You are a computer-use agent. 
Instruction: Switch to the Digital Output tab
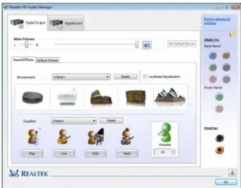tap(28, 23)
